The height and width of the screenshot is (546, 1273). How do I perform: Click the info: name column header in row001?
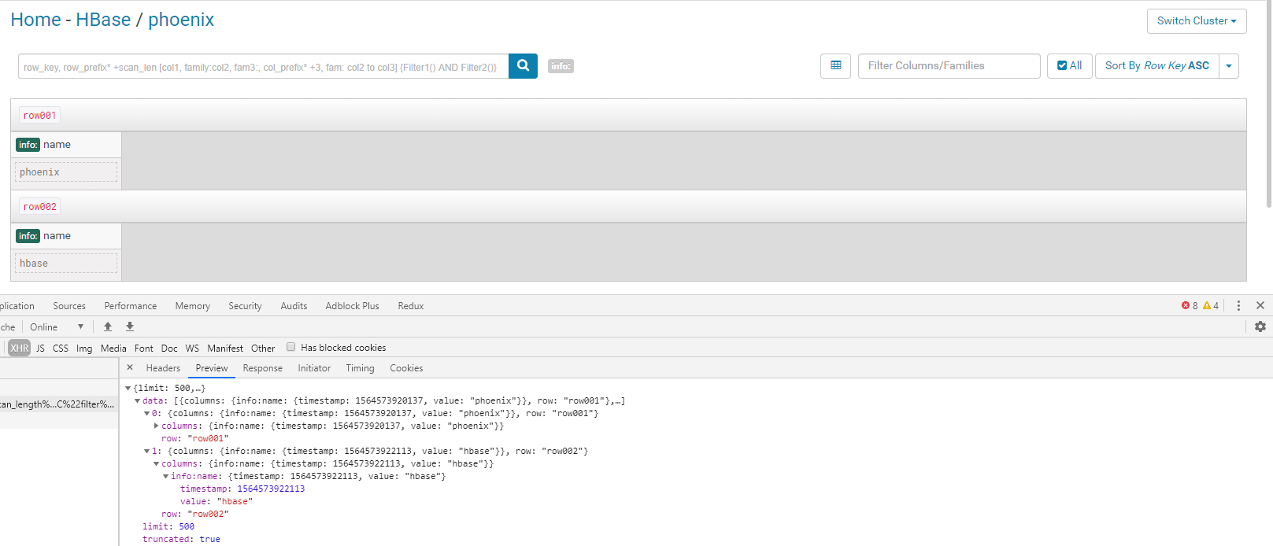click(66, 145)
